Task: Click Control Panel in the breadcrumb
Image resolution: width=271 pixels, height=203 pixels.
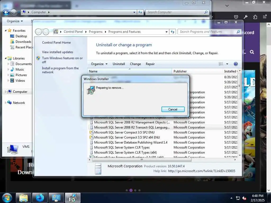Action: (73, 32)
